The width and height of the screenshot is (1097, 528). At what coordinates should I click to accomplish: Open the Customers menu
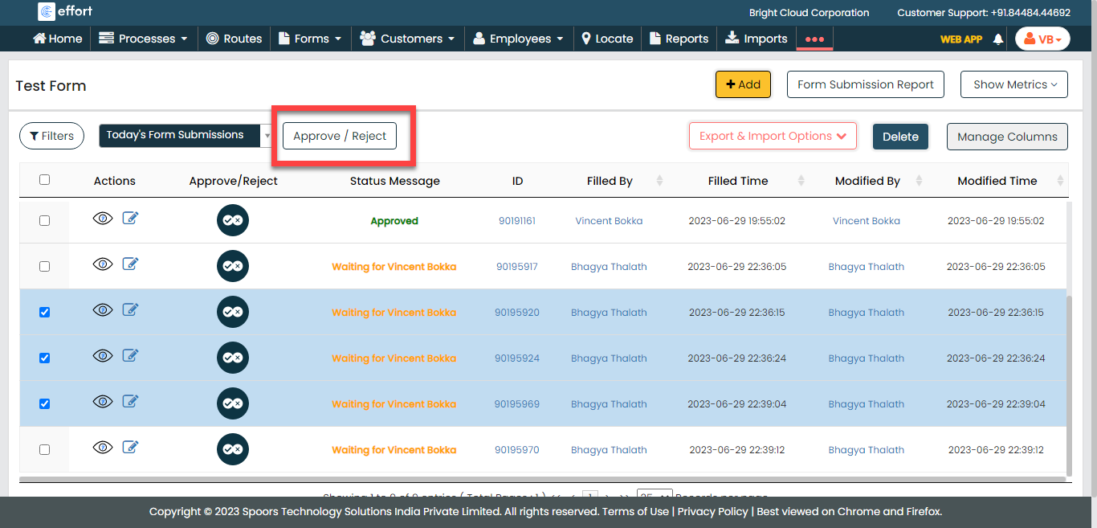[407, 39]
